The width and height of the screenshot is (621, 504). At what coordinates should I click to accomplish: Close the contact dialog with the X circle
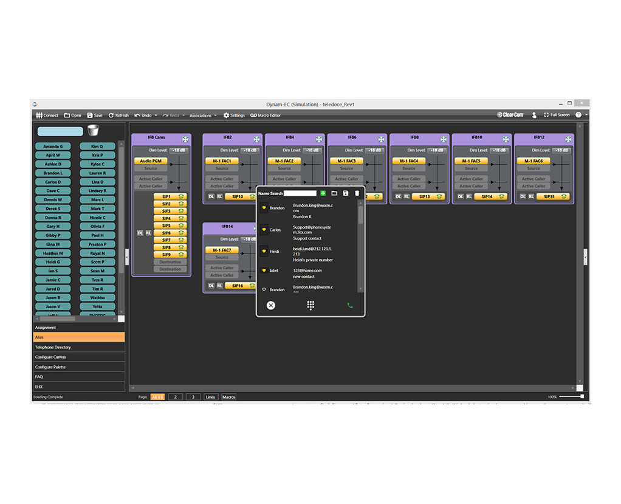tap(271, 305)
